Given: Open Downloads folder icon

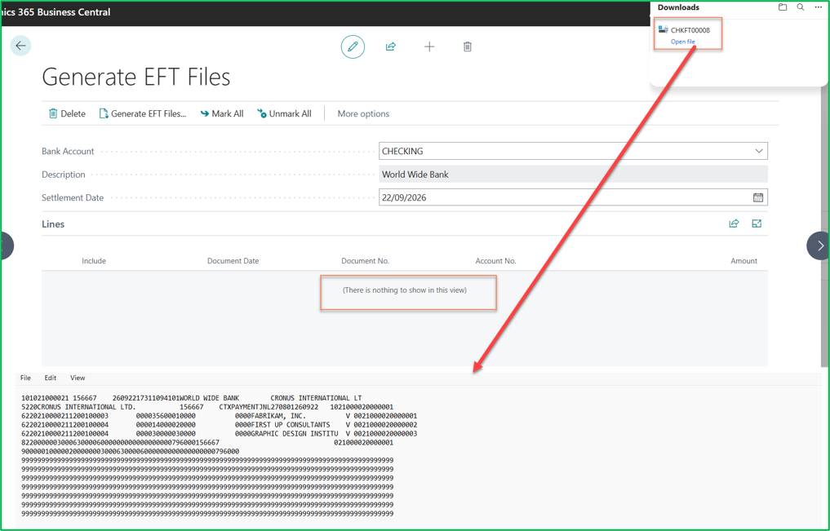Looking at the screenshot, I should coord(783,7).
